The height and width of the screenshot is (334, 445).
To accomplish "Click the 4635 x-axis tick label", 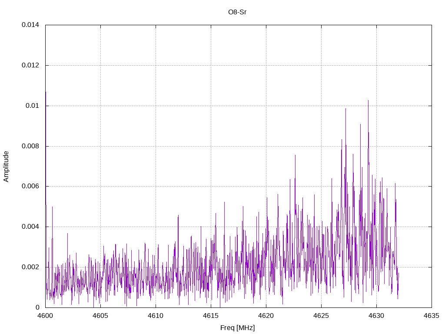I will [432, 316].
